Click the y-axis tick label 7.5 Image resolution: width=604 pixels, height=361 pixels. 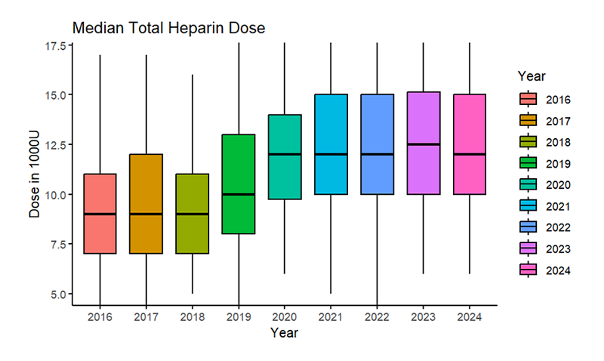point(58,244)
